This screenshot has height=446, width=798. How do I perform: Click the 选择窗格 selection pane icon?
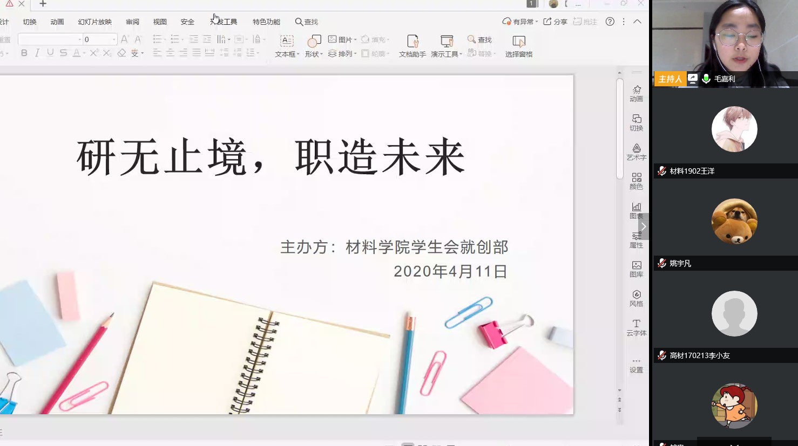(x=518, y=46)
